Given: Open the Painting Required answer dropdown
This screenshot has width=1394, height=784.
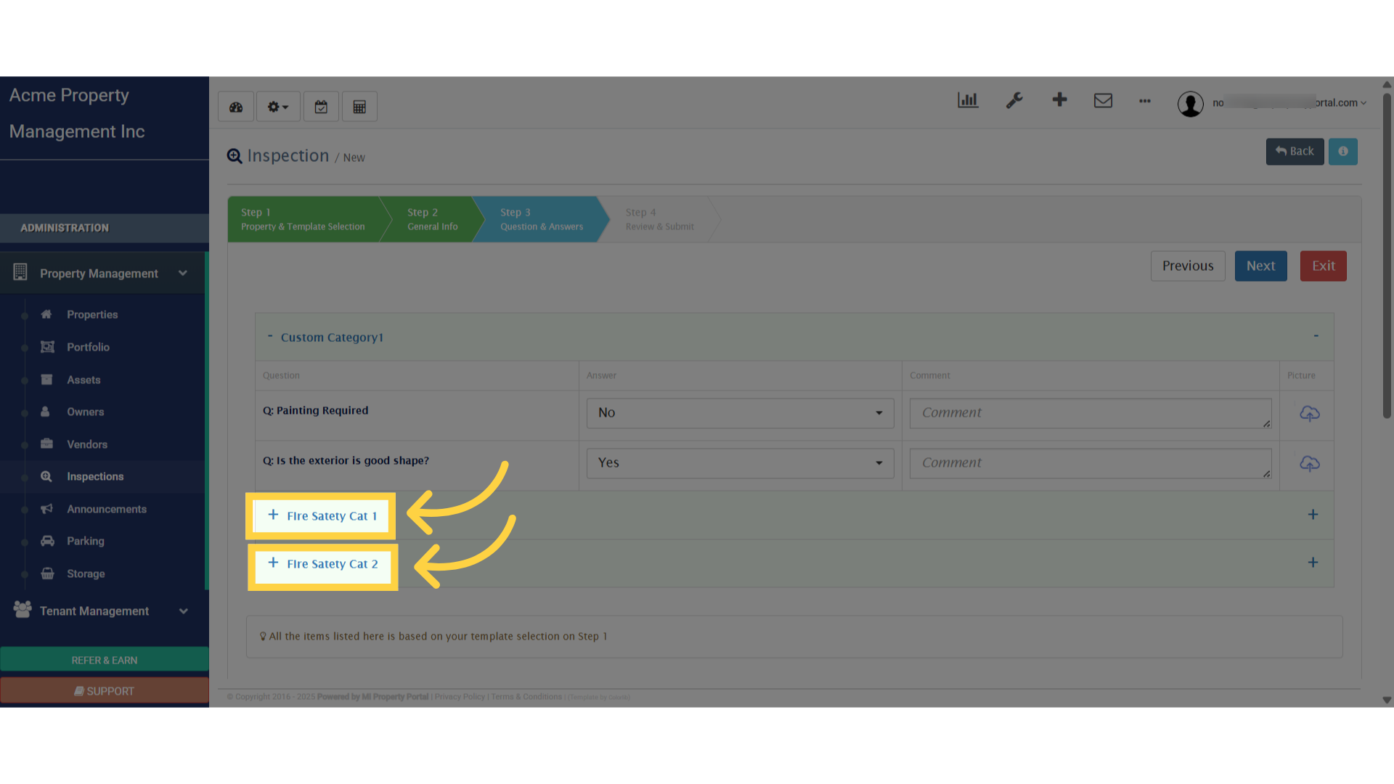Looking at the screenshot, I should [x=741, y=413].
